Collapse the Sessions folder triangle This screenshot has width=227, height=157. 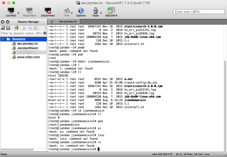tap(3, 39)
